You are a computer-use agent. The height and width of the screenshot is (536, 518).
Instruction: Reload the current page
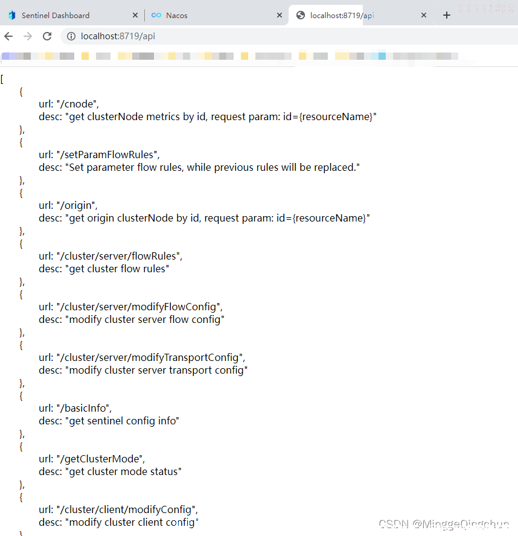[47, 36]
